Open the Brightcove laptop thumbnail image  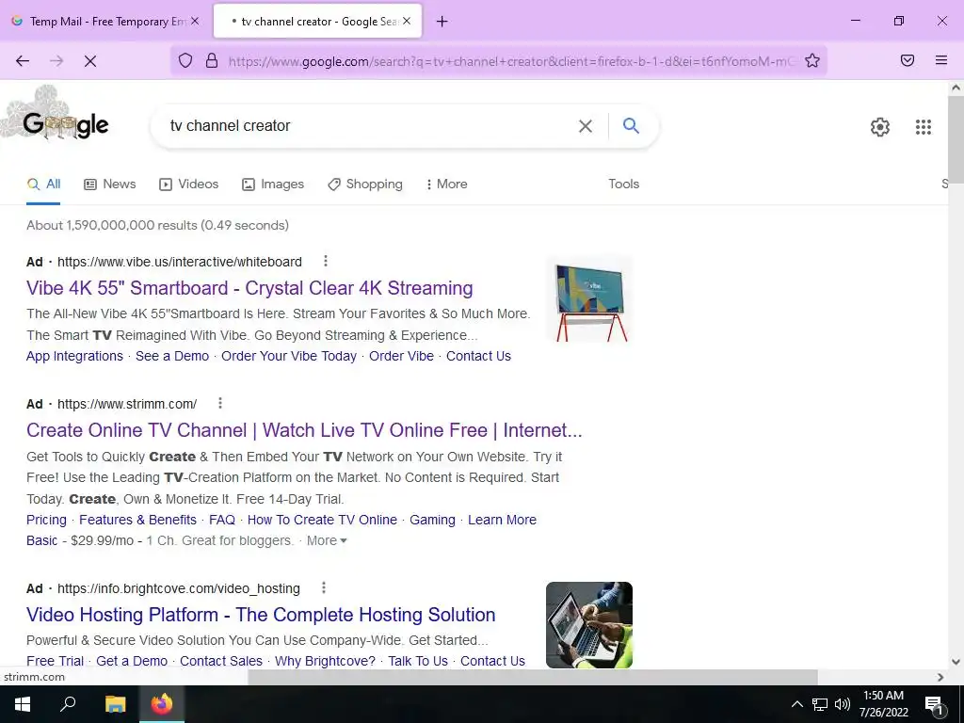click(x=589, y=625)
